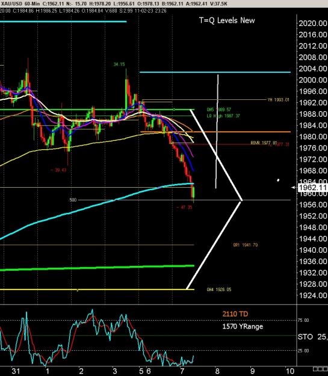This screenshot has height=376, width=328.
Task: Click the OH4 1926.05 level label
Action: [x=219, y=290]
